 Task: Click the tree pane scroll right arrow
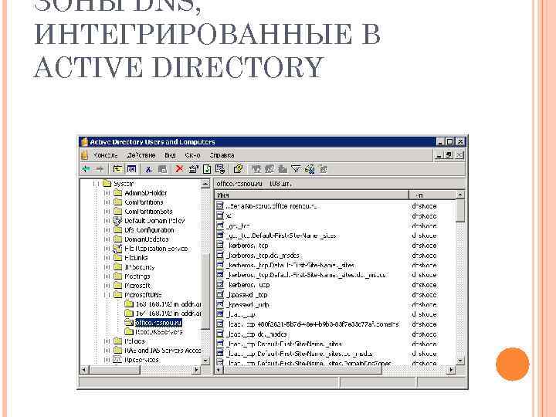point(196,370)
